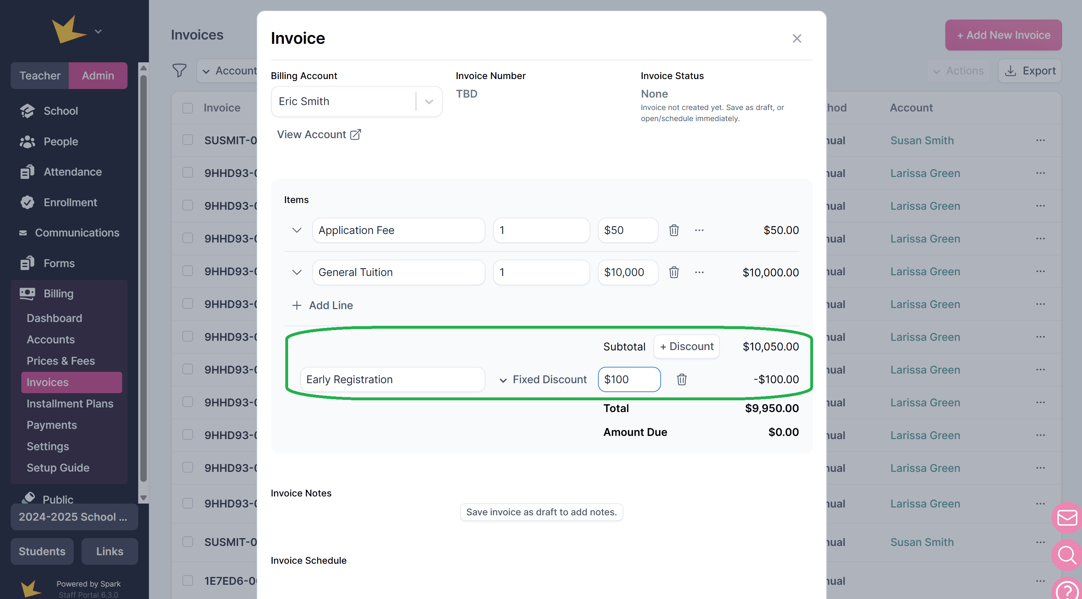The width and height of the screenshot is (1082, 599).
Task: Open row options for Susan Smith invoice
Action: [1040, 140]
